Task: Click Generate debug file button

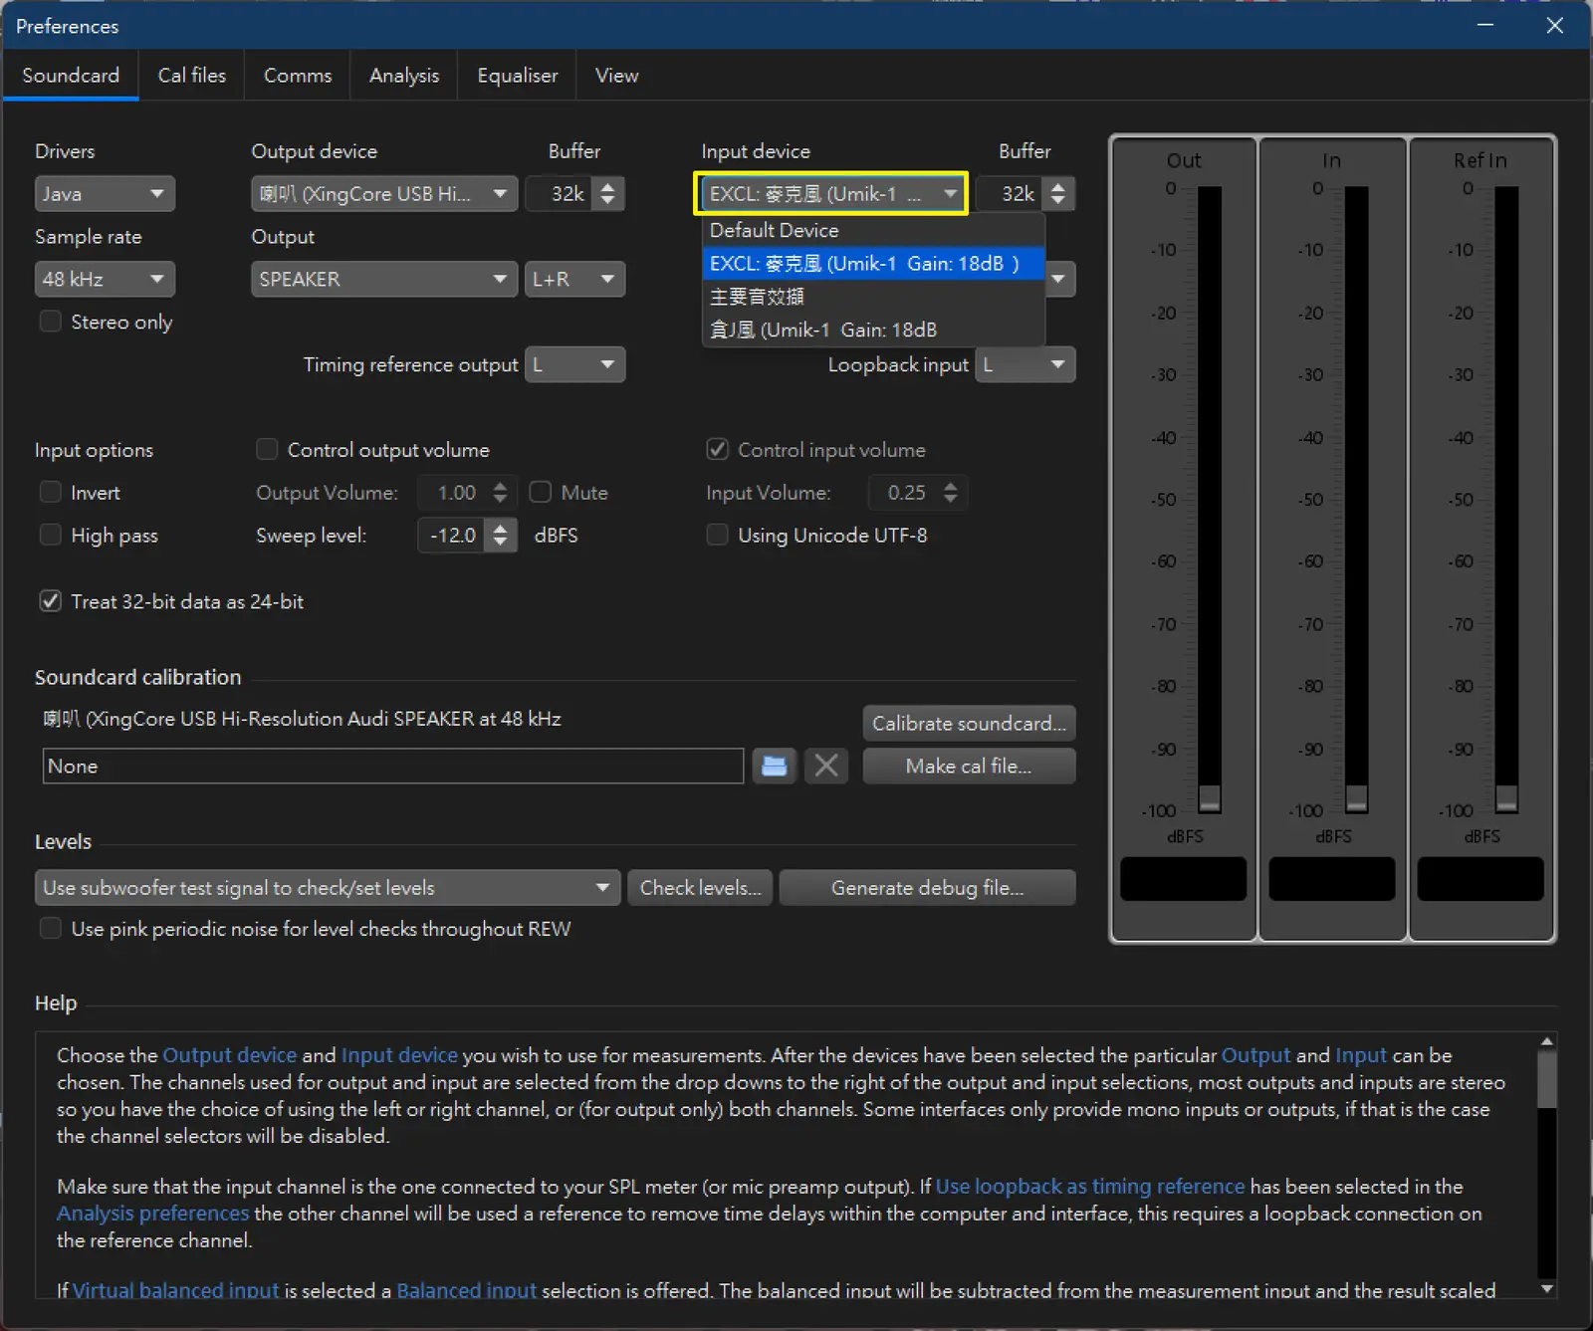Action: [x=927, y=888]
